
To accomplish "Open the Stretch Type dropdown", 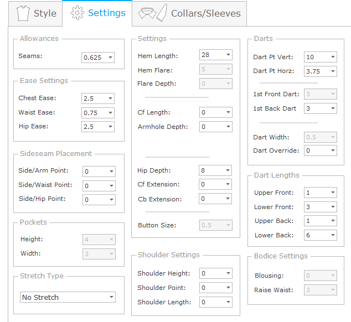I will (x=111, y=297).
